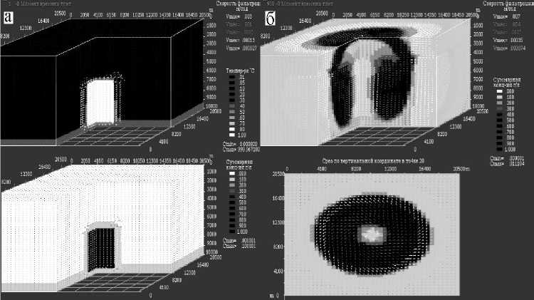Select the white 1.00 swatch in temperature legend
This screenshot has height=300, width=534.
(232, 135)
